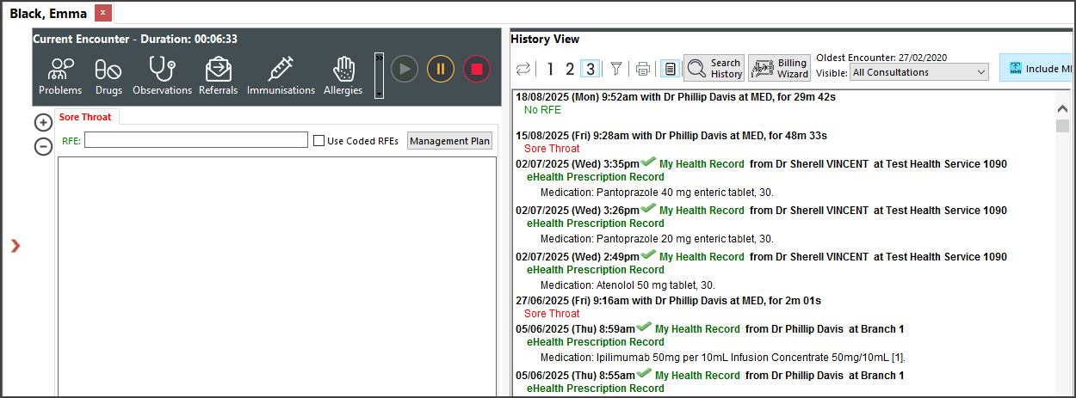Add a new RFE with plus icon
1076x398 pixels.
pyautogui.click(x=43, y=123)
